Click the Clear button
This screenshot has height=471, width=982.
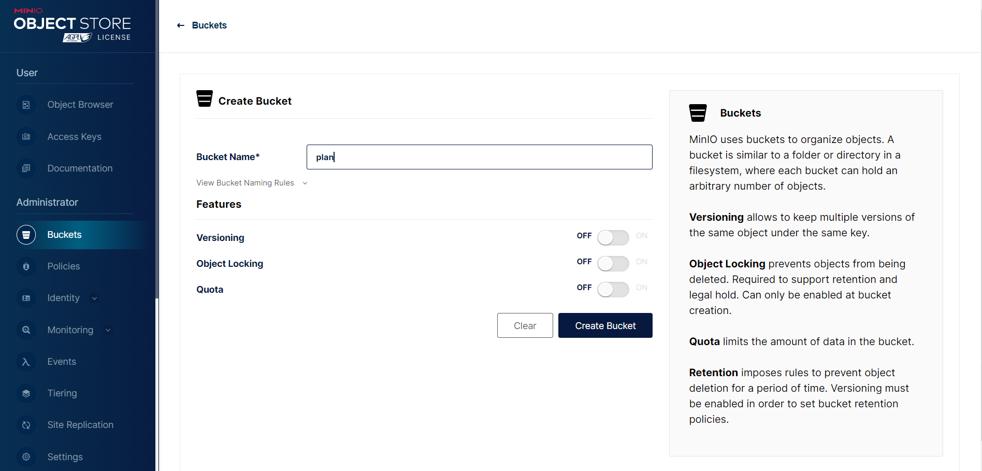tap(525, 325)
